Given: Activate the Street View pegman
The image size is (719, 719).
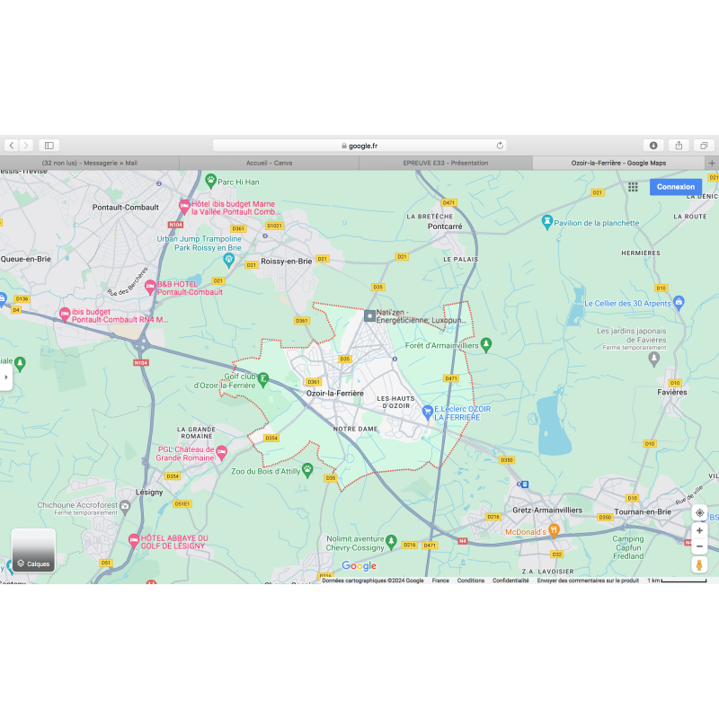Looking at the screenshot, I should tap(699, 564).
